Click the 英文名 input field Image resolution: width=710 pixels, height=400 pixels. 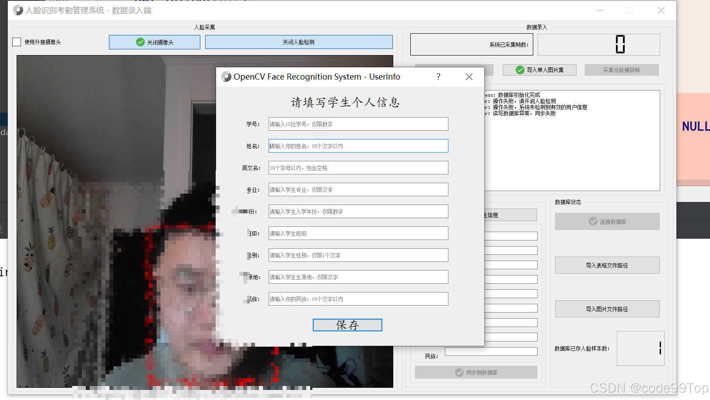(x=358, y=167)
